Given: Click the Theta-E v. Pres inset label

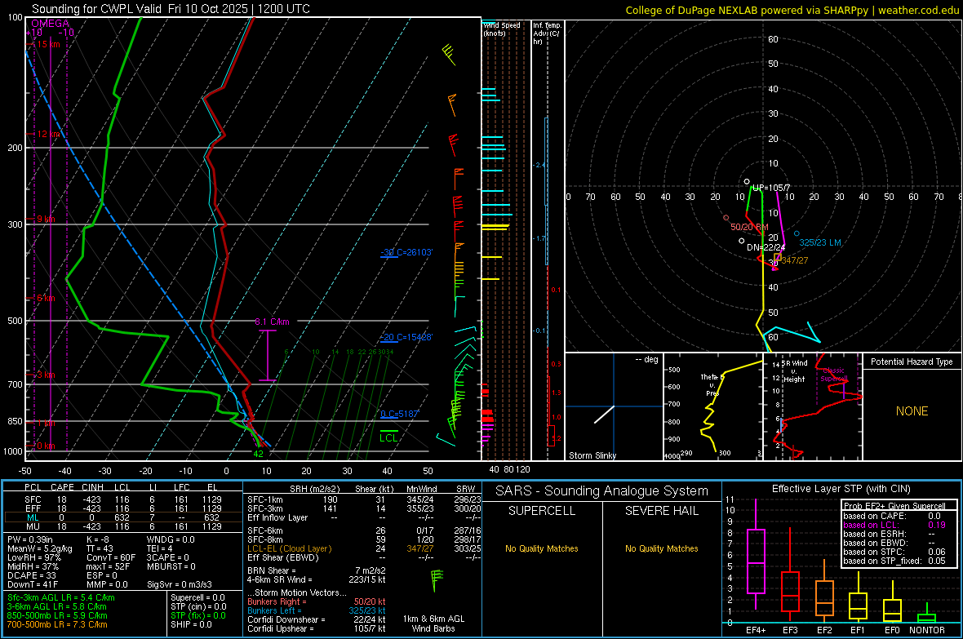Looking at the screenshot, I should tap(711, 384).
